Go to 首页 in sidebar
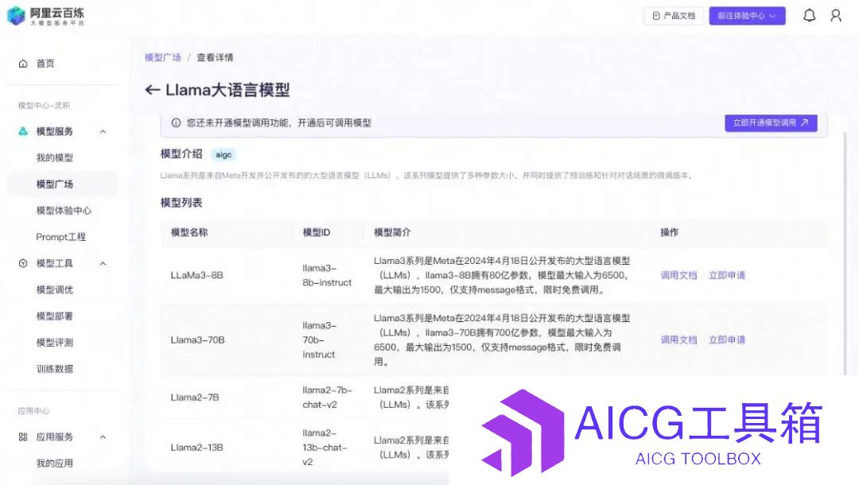The image size is (859, 485). click(x=45, y=64)
